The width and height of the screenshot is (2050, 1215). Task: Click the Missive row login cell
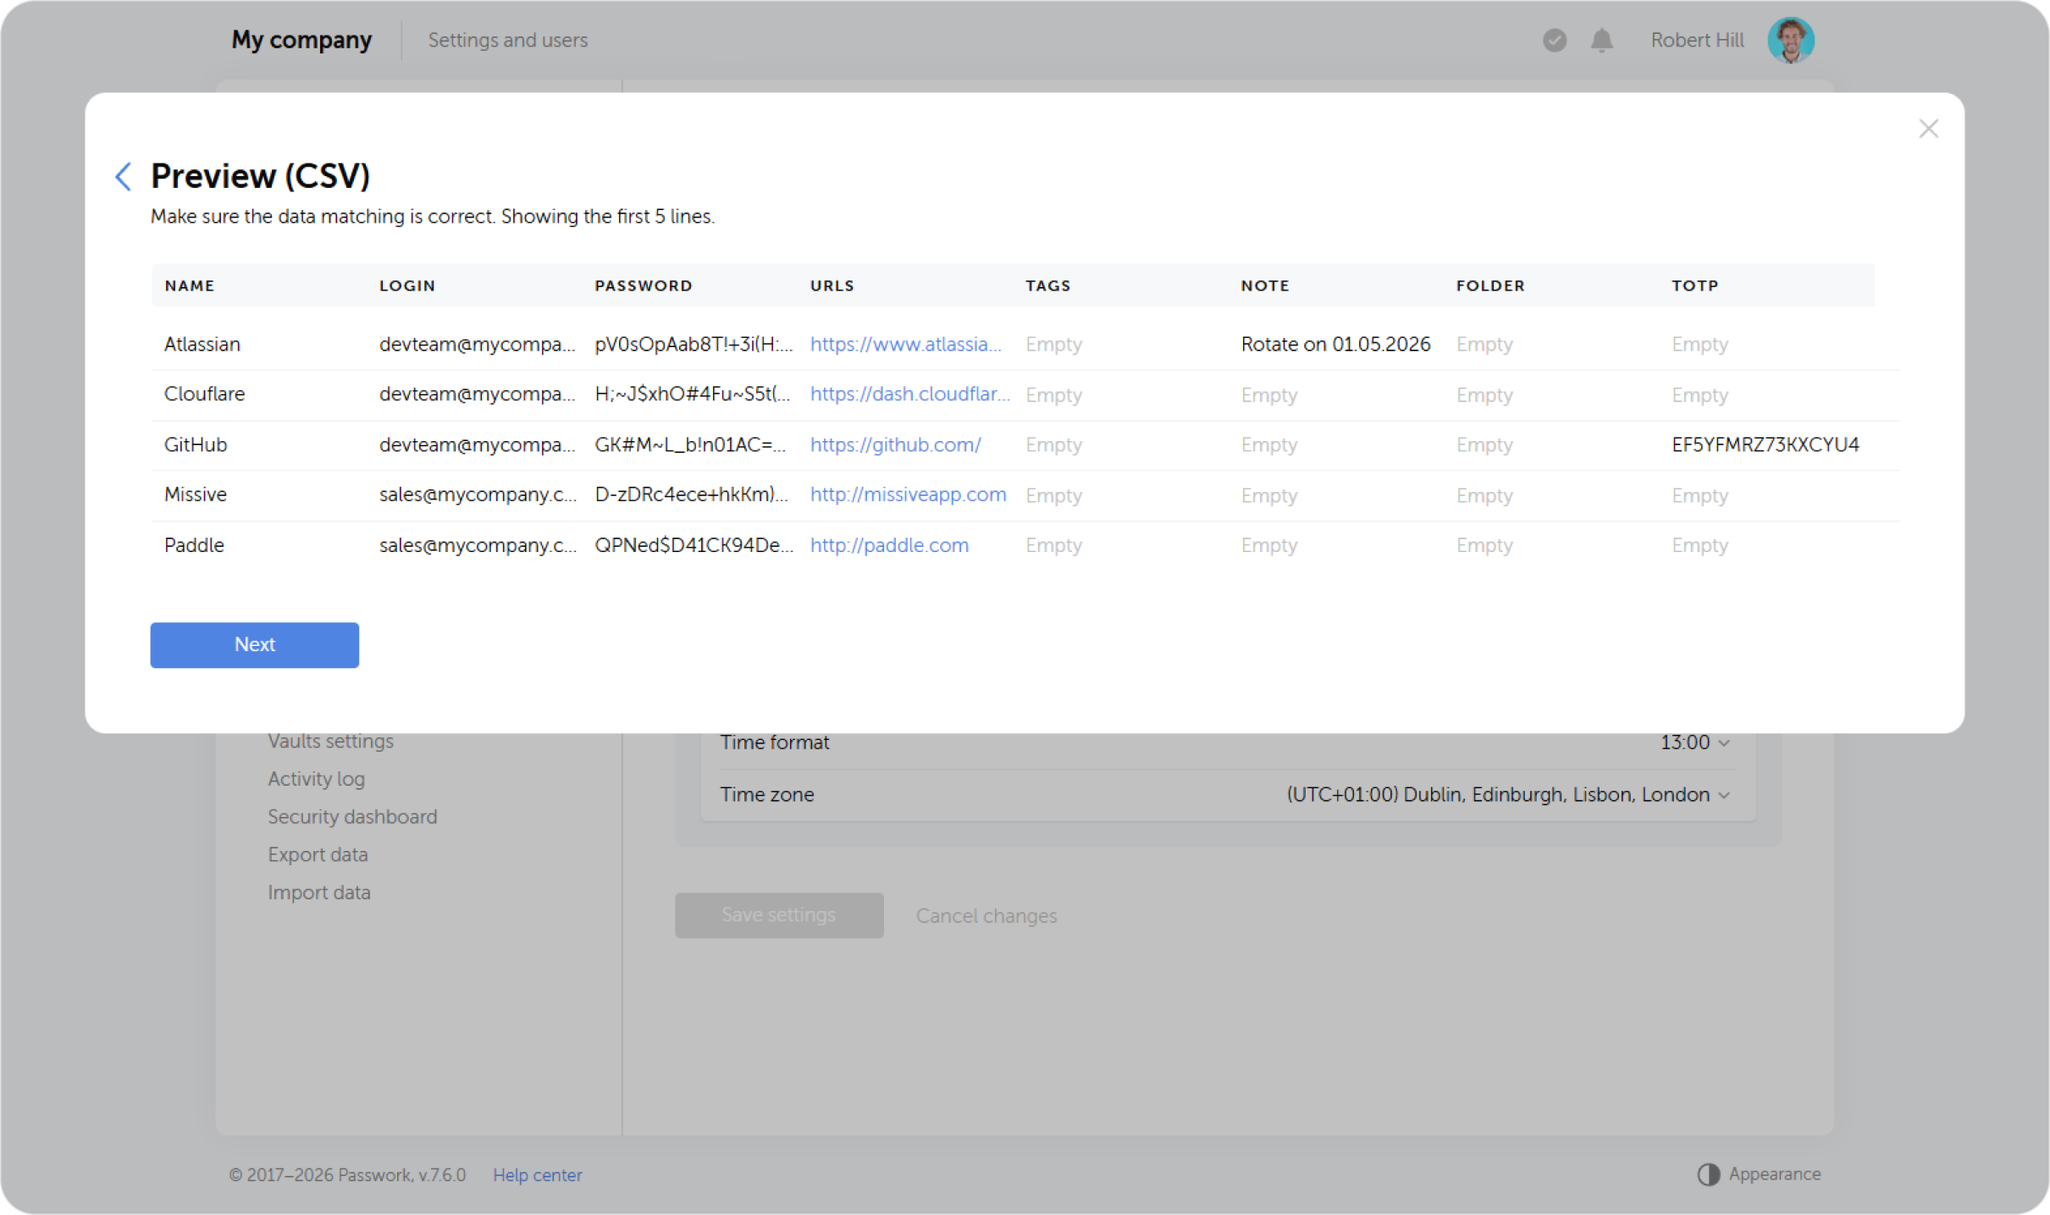pos(478,494)
